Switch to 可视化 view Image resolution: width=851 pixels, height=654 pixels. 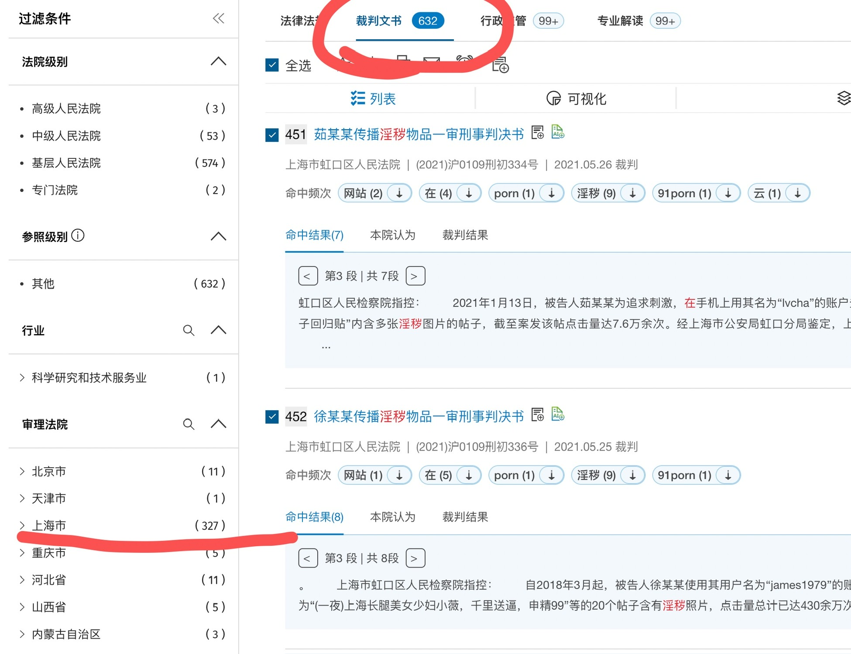point(576,99)
